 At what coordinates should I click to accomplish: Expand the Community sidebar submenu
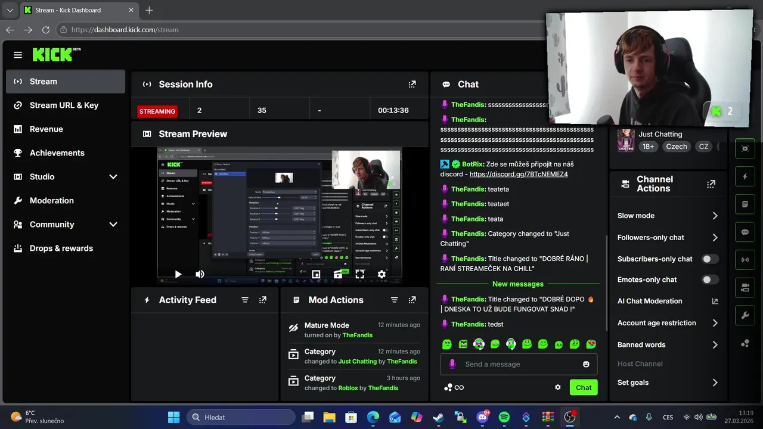pyautogui.click(x=113, y=225)
